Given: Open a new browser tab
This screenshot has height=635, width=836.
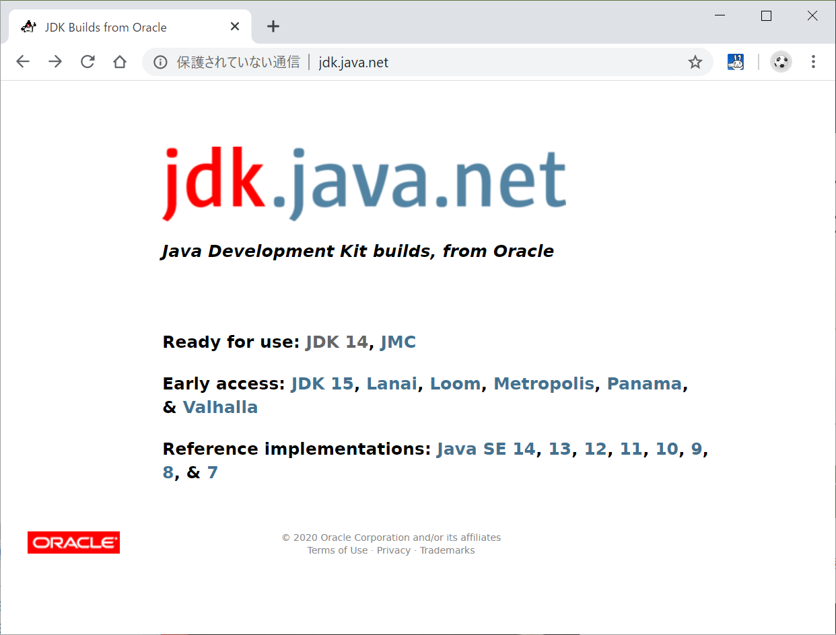Looking at the screenshot, I should pyautogui.click(x=273, y=26).
